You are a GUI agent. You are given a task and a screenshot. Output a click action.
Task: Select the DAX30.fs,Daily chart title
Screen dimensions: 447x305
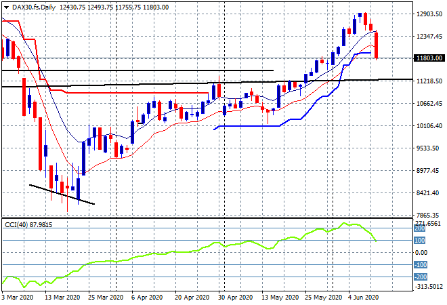[x=34, y=7]
